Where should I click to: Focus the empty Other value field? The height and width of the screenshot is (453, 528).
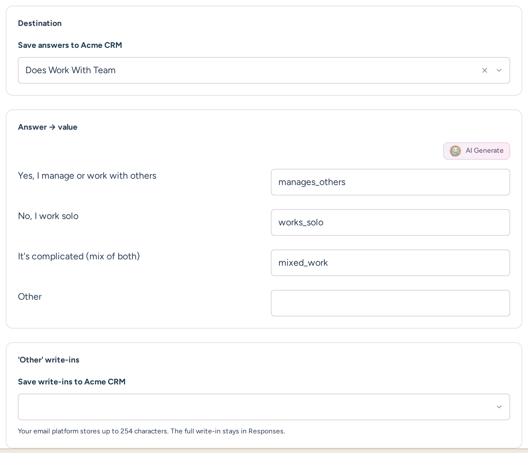pyautogui.click(x=391, y=303)
